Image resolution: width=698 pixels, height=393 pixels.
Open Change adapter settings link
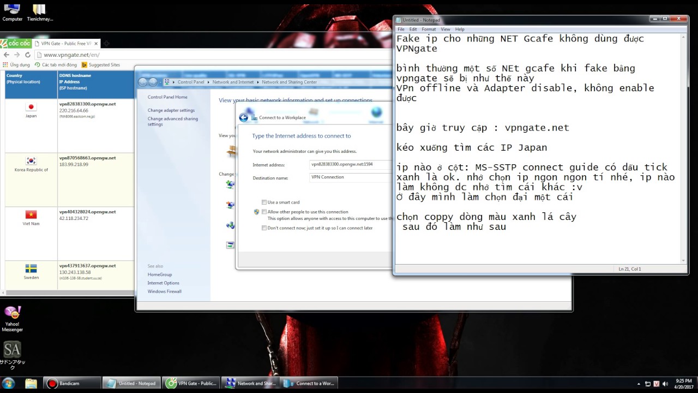click(171, 110)
